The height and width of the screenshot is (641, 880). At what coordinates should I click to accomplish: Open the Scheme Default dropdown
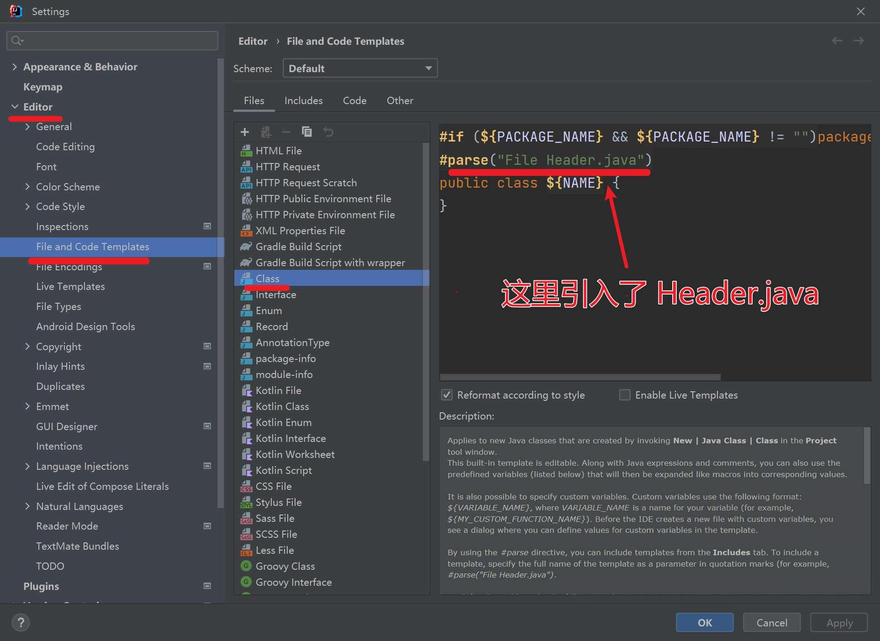coord(360,68)
